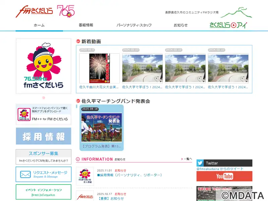This screenshot has height=201, width=268.
Task: Open 採用情報（パーソナリティ、リポーター）news link
Action: click(x=130, y=175)
